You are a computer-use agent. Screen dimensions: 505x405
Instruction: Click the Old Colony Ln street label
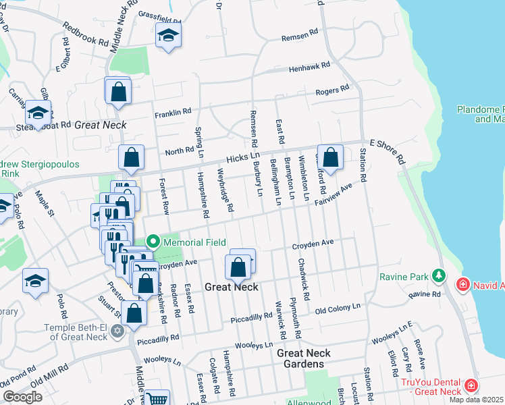click(x=338, y=308)
